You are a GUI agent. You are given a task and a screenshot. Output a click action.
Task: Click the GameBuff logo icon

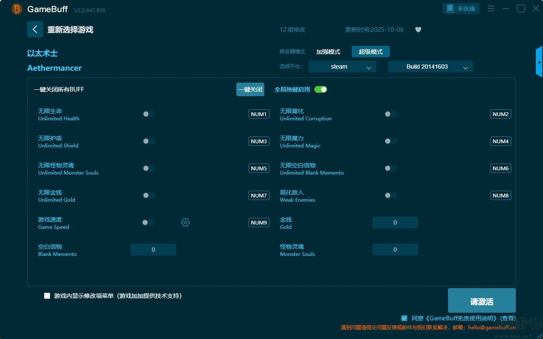(17, 9)
